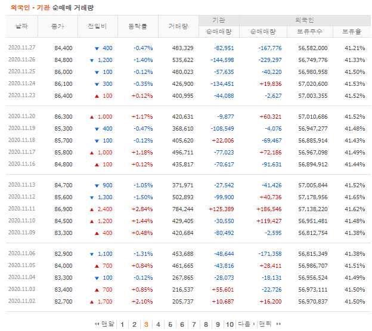The image size is (372, 331).
Task: Click foreign net value +186,546
Action: point(269,209)
